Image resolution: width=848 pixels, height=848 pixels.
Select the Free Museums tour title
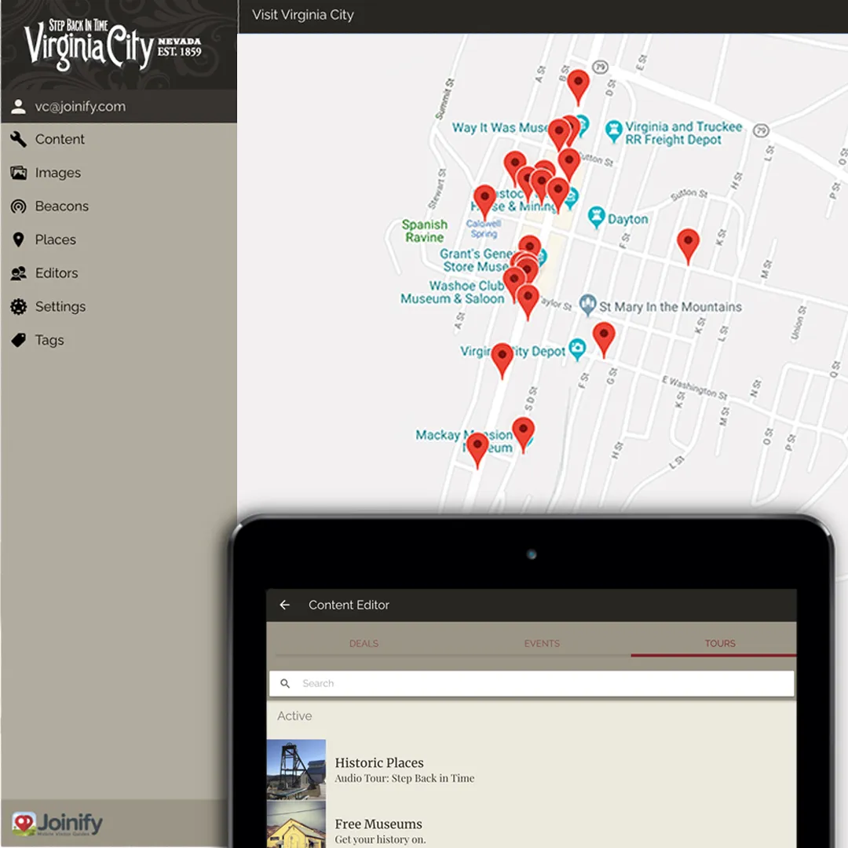(x=378, y=824)
